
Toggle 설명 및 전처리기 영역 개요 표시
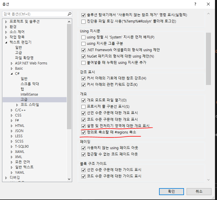[83, 126]
